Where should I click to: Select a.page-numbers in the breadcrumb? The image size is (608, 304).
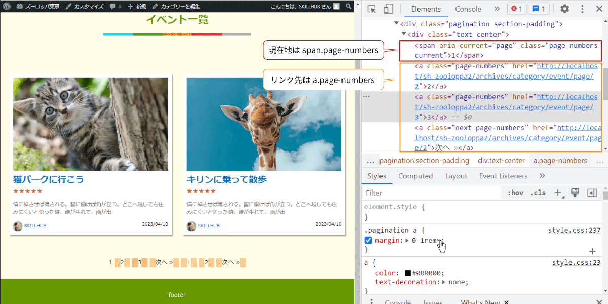[560, 161]
